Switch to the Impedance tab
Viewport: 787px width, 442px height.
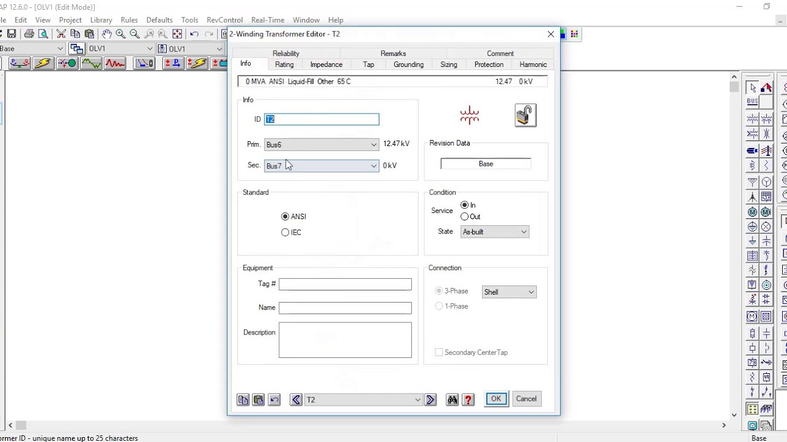[x=326, y=64]
